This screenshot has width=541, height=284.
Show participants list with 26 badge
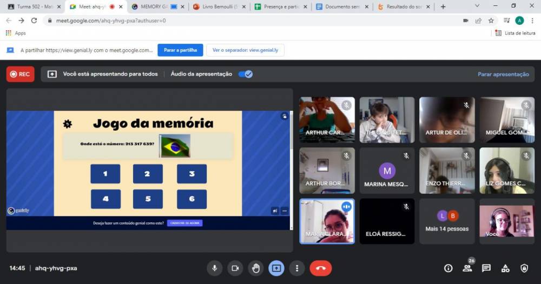(x=467, y=268)
